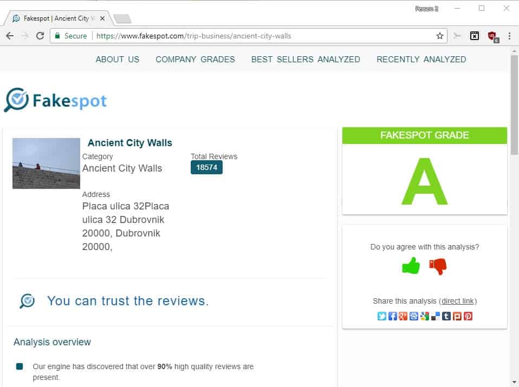Click the 'Placa ulica 32Placa' address line
The width and height of the screenshot is (519, 387).
click(x=126, y=206)
